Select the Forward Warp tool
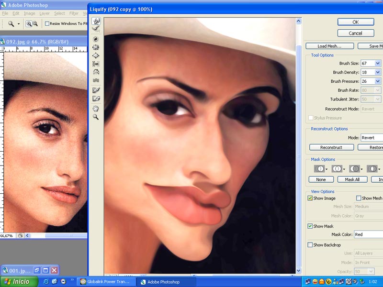 coord(96,21)
